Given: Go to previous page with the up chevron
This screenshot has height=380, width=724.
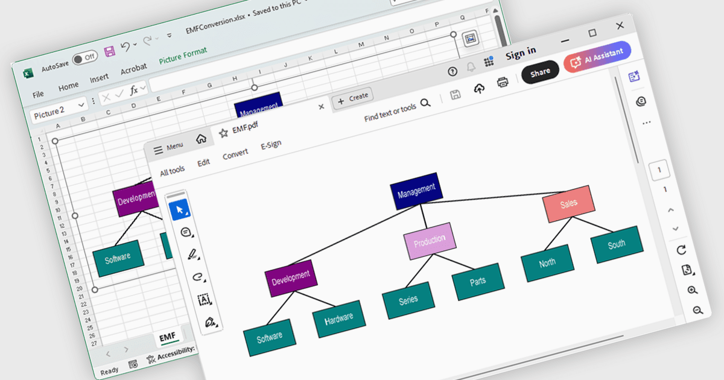Looking at the screenshot, I should 670,210.
